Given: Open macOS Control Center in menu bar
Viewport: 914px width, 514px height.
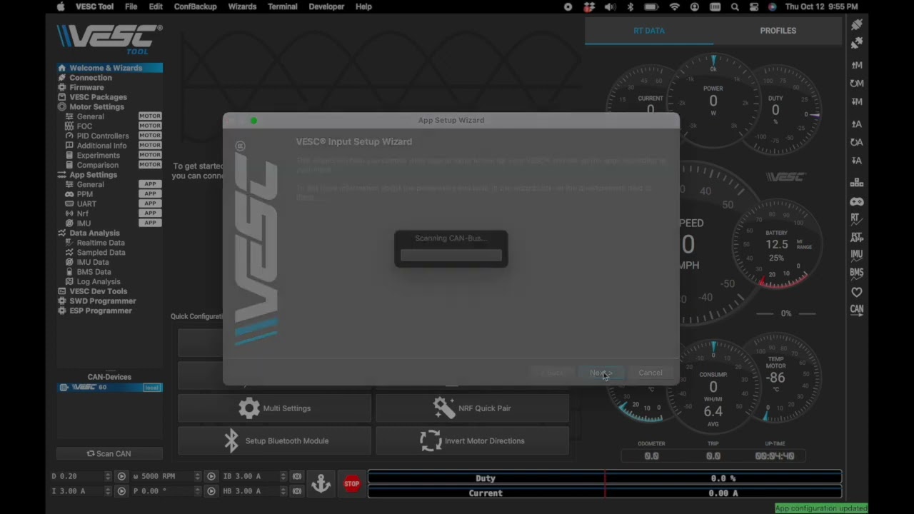Looking at the screenshot, I should coord(753,6).
